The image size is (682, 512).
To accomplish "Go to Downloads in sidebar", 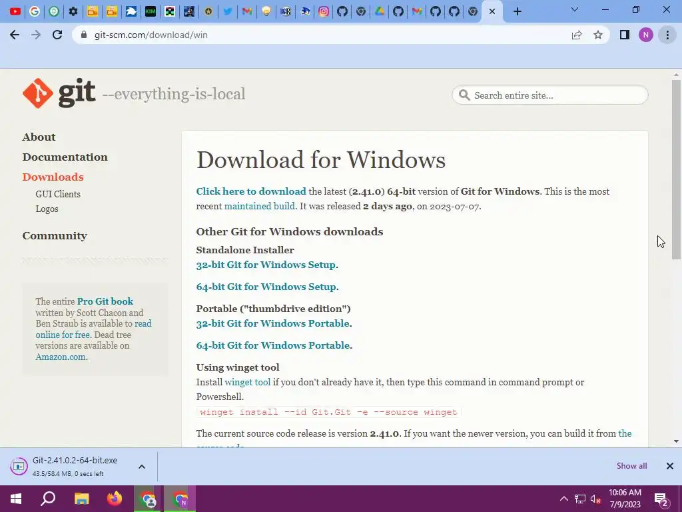I will [53, 177].
